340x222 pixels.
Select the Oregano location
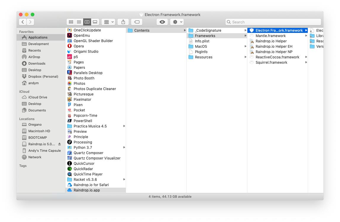[41, 124]
